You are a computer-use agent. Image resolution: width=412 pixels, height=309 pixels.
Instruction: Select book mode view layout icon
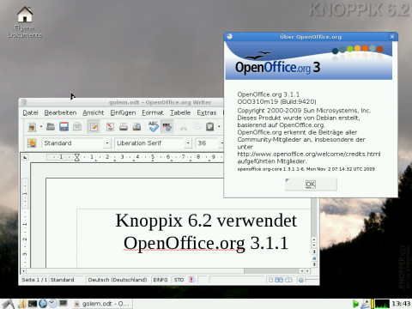tap(288, 280)
